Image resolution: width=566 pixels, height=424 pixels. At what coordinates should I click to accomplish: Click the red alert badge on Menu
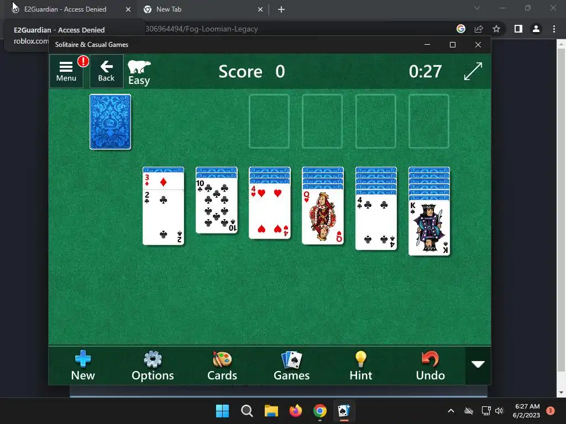tap(83, 61)
